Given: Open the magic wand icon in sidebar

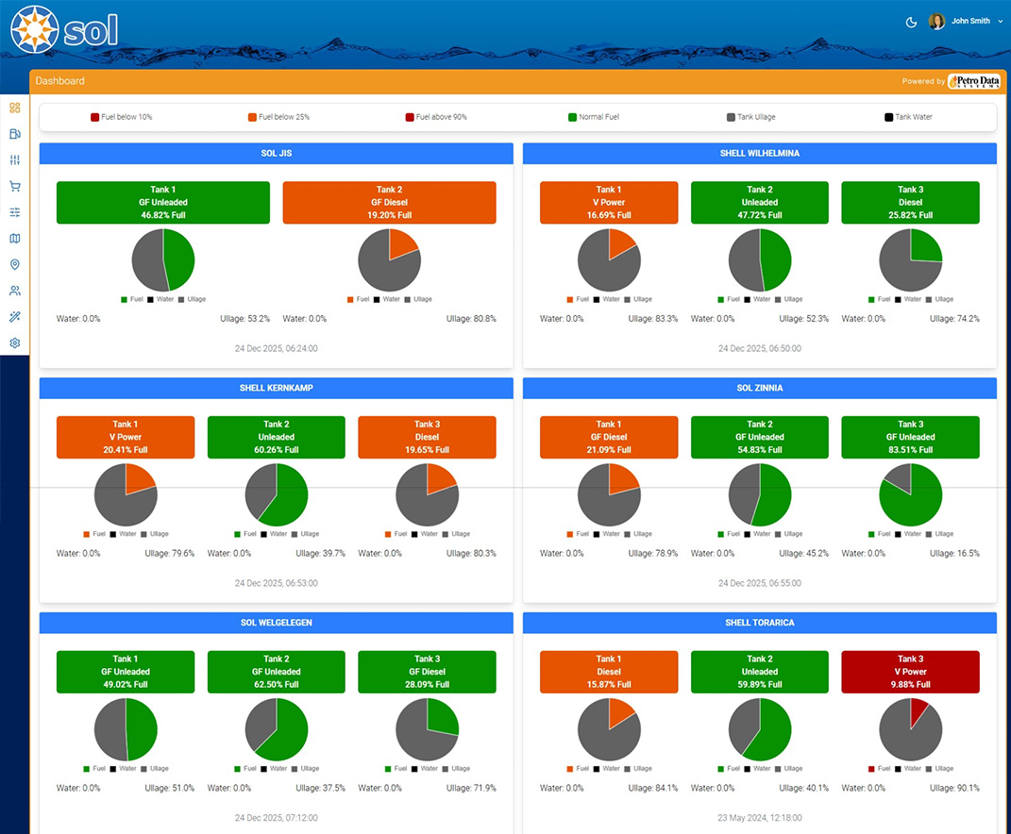Looking at the screenshot, I should coord(15,316).
